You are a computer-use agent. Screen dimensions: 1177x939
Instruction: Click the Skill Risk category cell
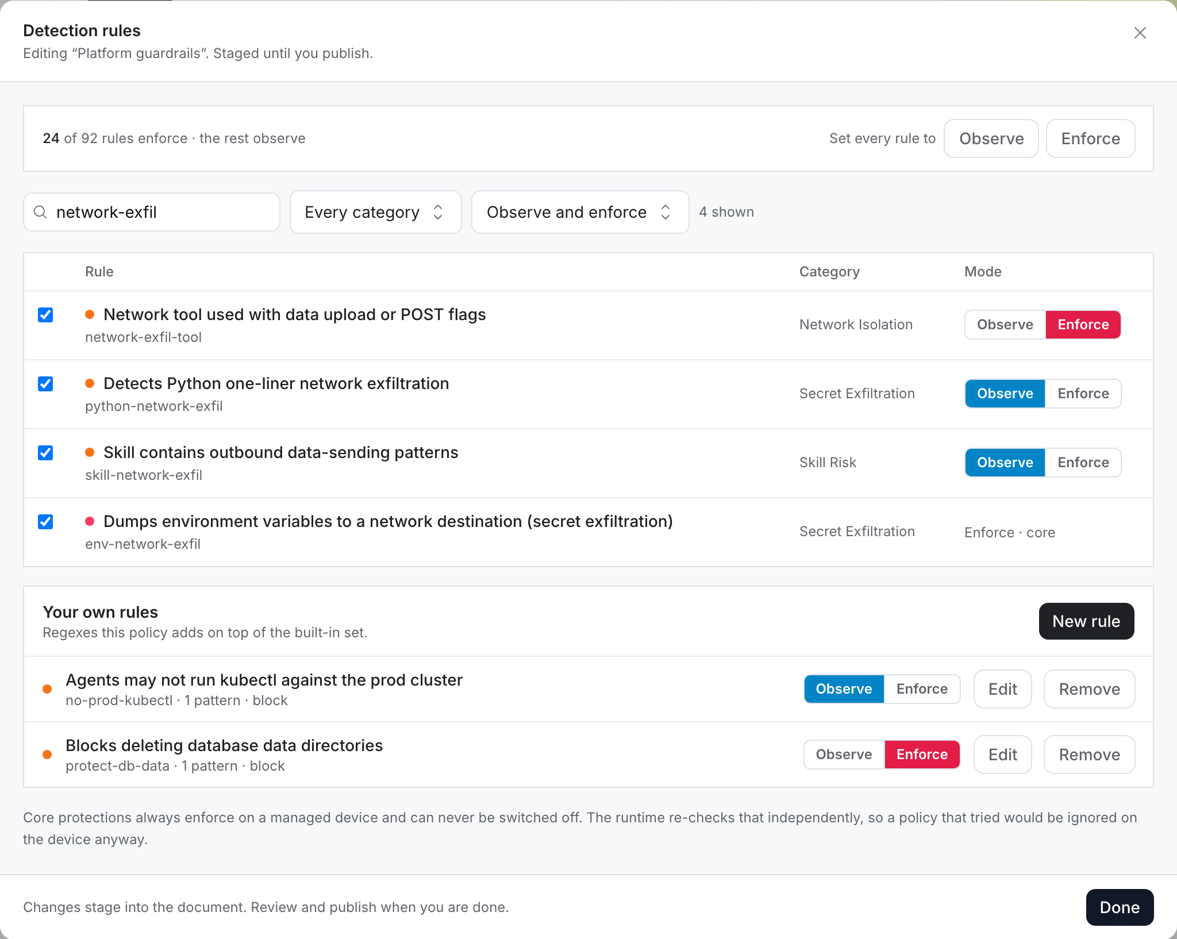coord(828,463)
